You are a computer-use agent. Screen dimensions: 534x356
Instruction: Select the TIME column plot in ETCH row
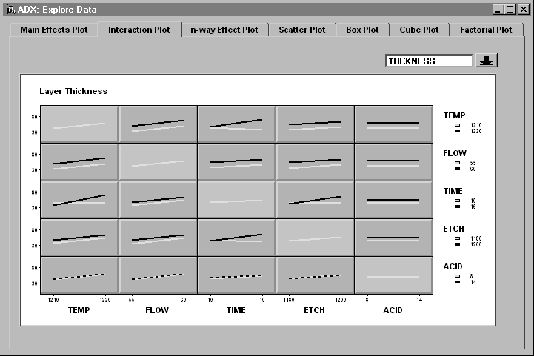point(236,238)
